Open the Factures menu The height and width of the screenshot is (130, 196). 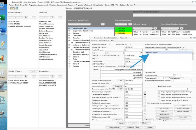coord(71,5)
